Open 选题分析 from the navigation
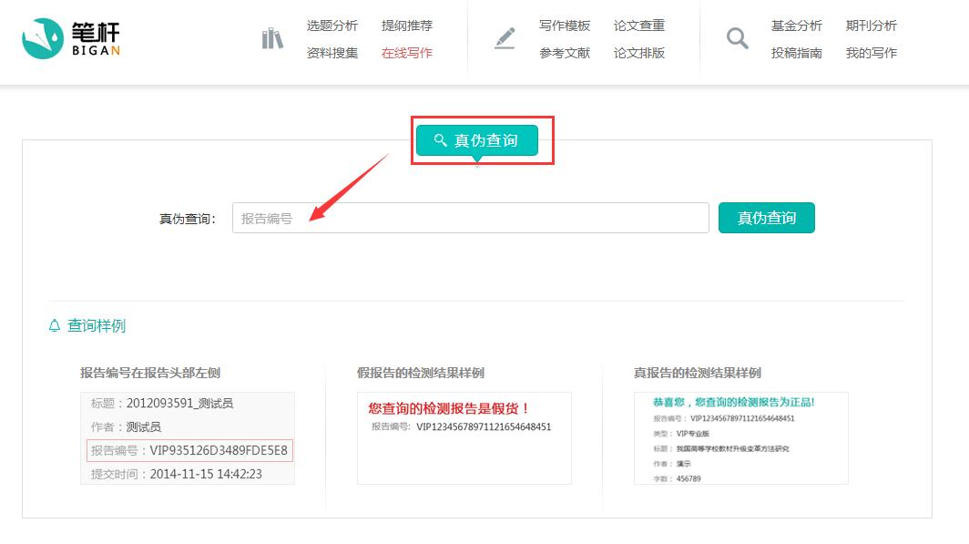 coord(333,26)
